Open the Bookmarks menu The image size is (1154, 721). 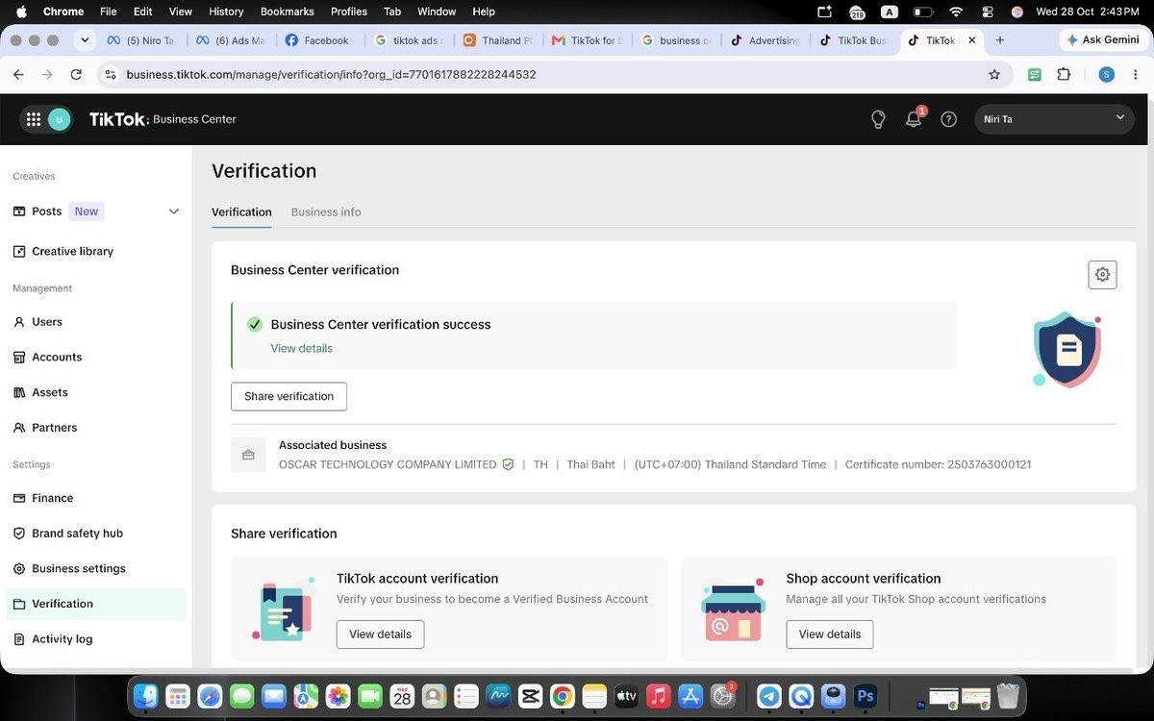tap(288, 12)
